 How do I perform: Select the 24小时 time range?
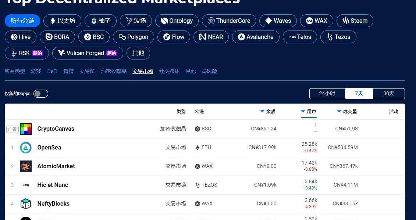click(327, 94)
